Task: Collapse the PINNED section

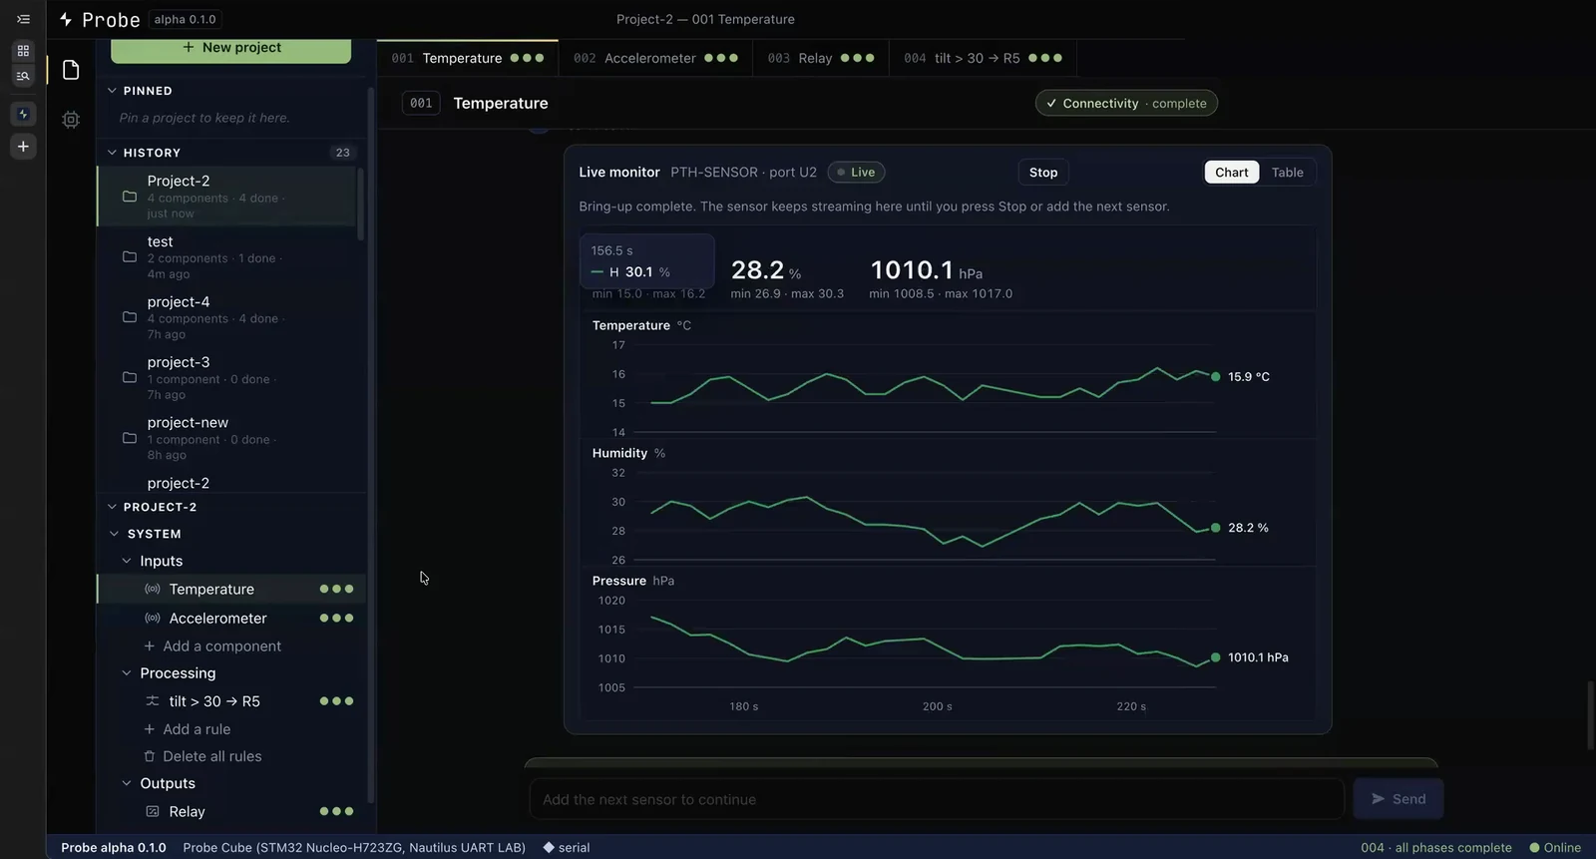Action: click(x=112, y=91)
